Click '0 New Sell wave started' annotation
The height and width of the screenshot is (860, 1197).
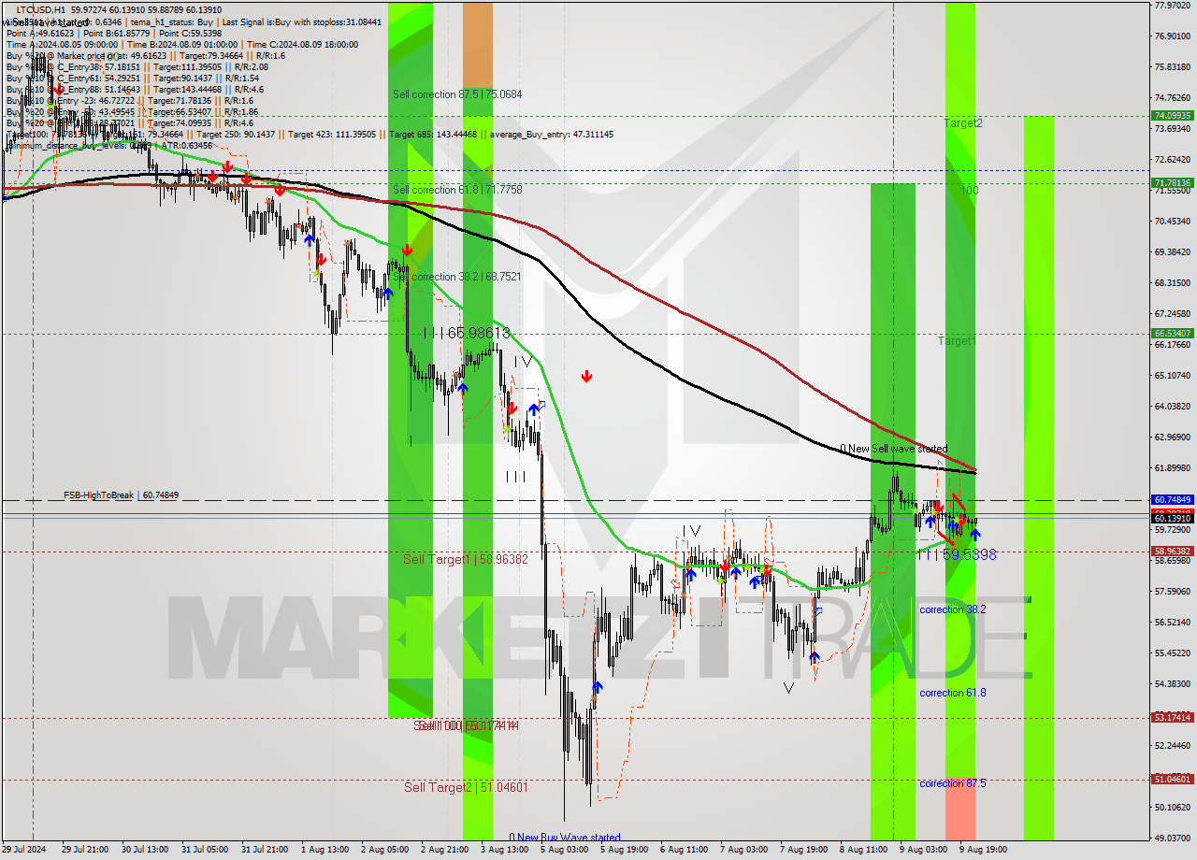(x=893, y=449)
